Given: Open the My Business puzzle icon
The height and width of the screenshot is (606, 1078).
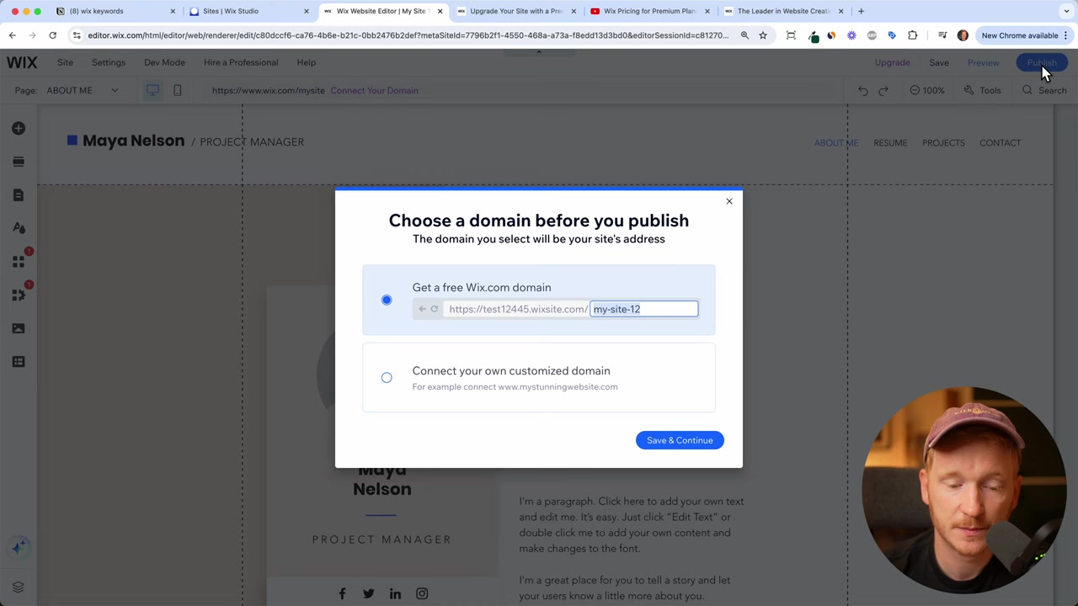Looking at the screenshot, I should [19, 295].
